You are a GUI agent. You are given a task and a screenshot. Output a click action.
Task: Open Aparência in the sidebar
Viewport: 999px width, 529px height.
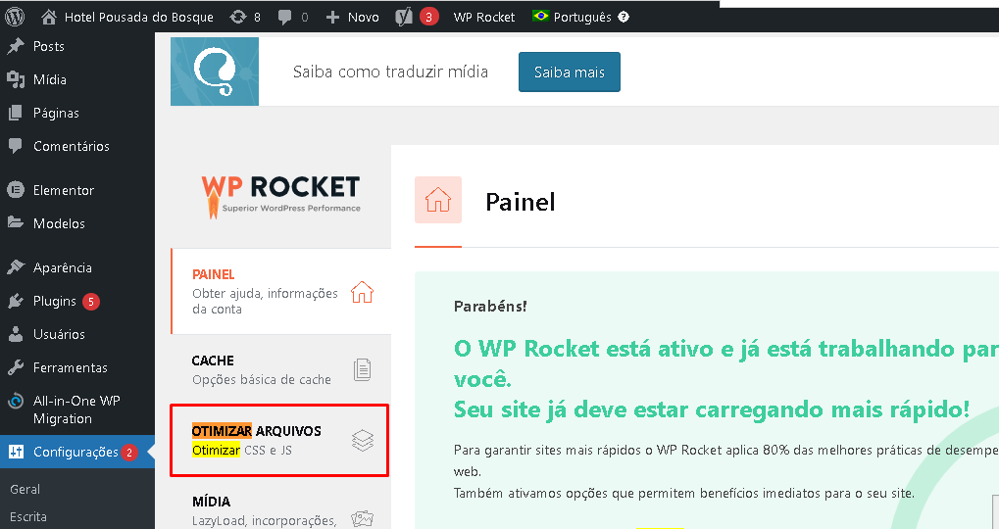pos(63,268)
